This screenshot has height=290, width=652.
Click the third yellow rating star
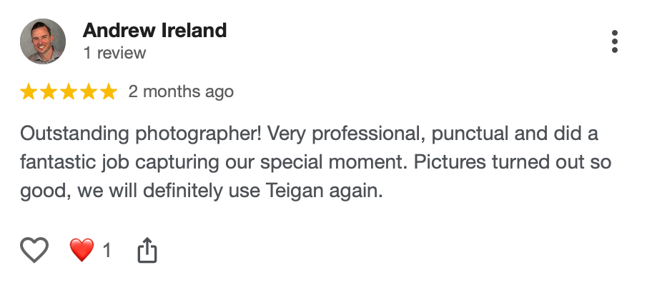[68, 91]
